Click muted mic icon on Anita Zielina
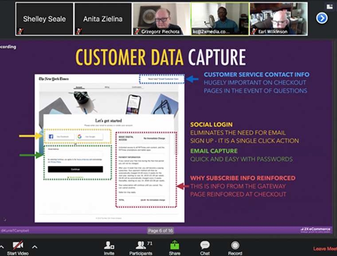This screenshot has width=337, height=256. (x=78, y=32)
